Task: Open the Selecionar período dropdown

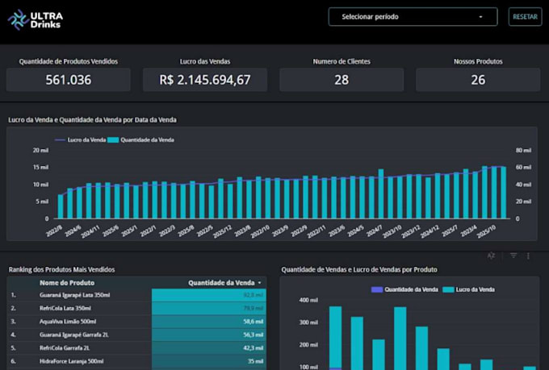Action: coord(413,17)
